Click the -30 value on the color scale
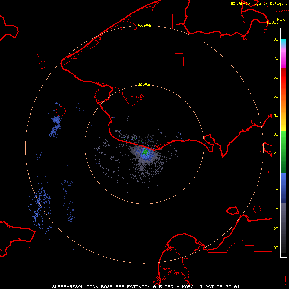Image resolution: width=289 pixels, height=289 pixels. pyautogui.click(x=275, y=248)
